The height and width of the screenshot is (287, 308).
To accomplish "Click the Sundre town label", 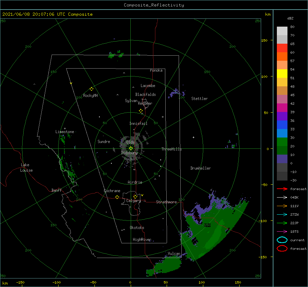I will (x=104, y=141).
